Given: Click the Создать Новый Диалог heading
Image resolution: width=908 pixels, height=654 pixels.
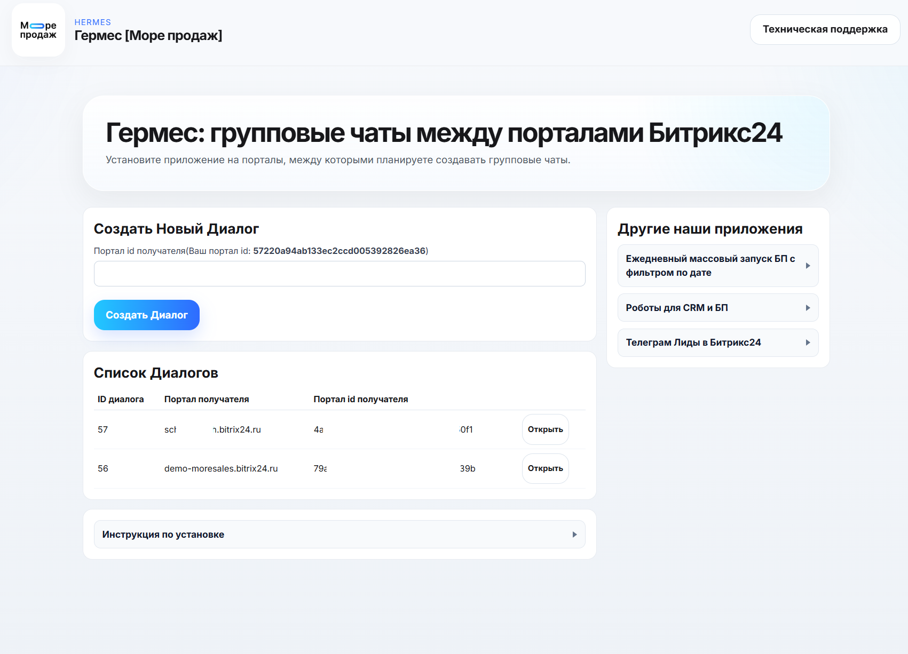Looking at the screenshot, I should pos(176,229).
